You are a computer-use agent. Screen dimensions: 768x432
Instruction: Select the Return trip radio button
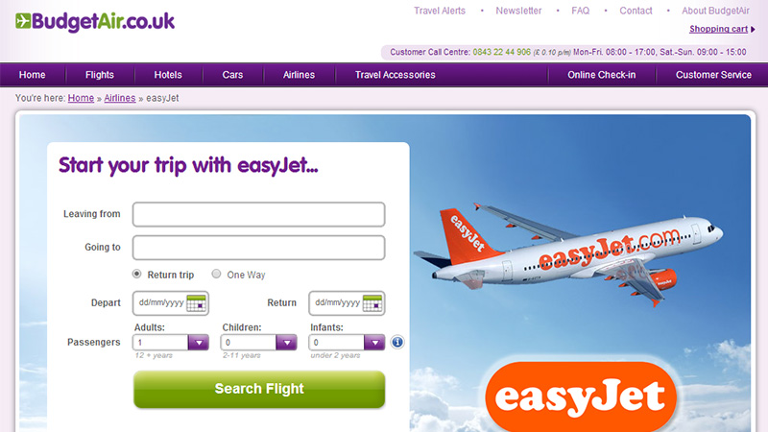(x=136, y=274)
